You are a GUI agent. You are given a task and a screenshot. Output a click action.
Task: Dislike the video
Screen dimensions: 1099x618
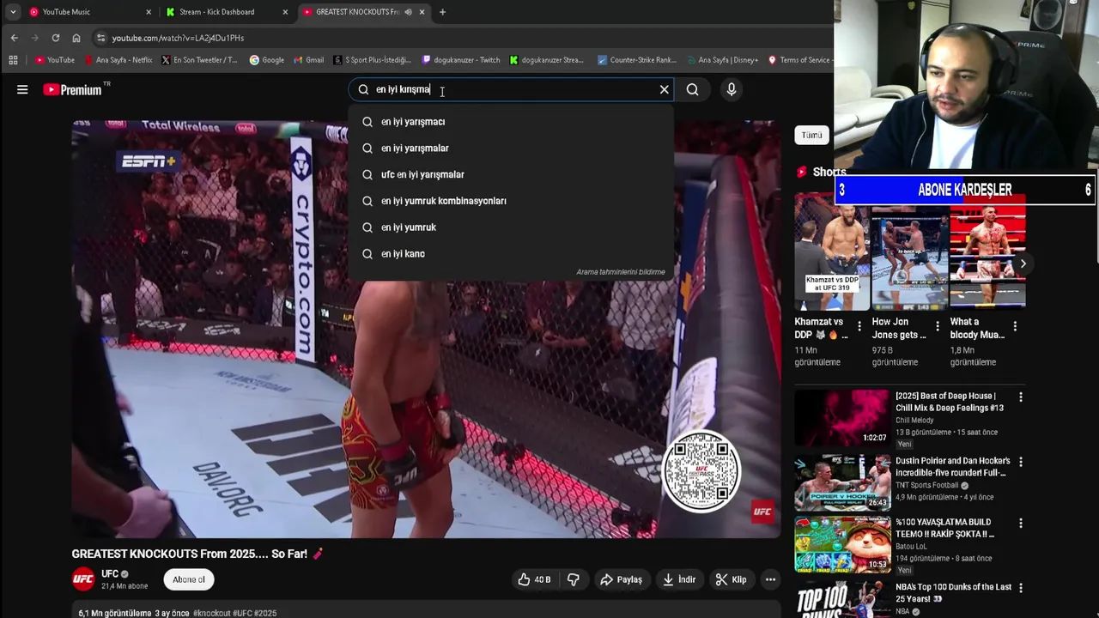[x=574, y=579]
